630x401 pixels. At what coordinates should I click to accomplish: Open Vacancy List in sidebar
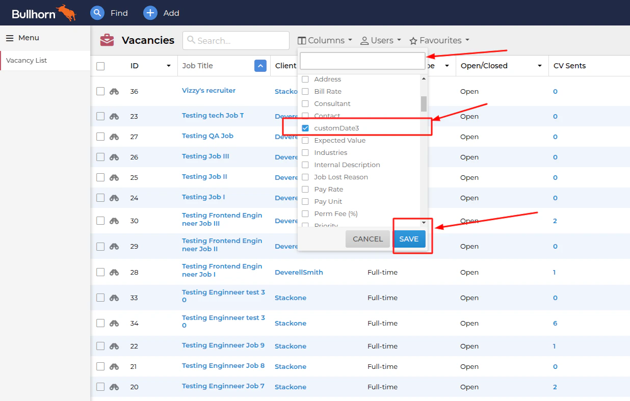27,60
